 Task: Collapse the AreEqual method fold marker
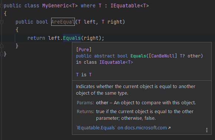(1, 22)
